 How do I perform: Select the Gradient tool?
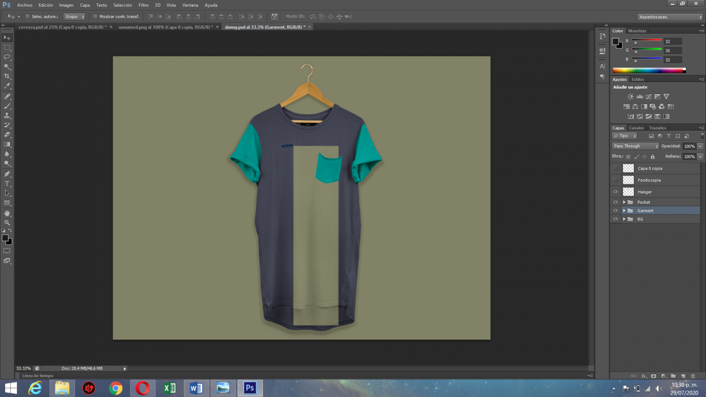point(7,144)
